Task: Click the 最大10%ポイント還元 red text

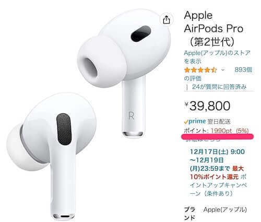Action: (x=217, y=173)
